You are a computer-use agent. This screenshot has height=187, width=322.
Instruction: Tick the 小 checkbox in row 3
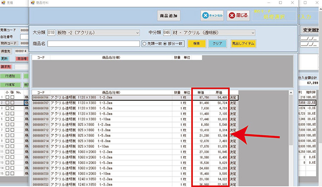[7, 108]
